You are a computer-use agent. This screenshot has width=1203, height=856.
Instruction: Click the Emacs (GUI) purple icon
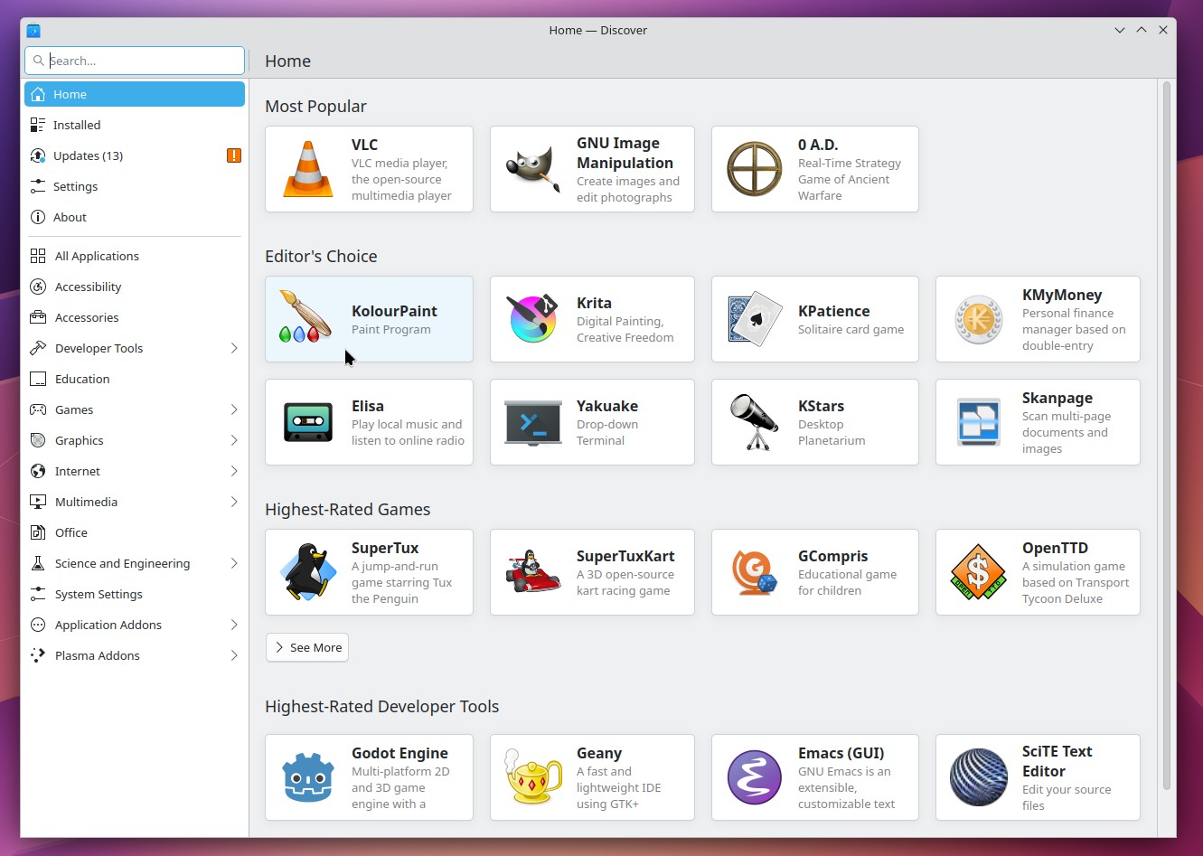[755, 777]
